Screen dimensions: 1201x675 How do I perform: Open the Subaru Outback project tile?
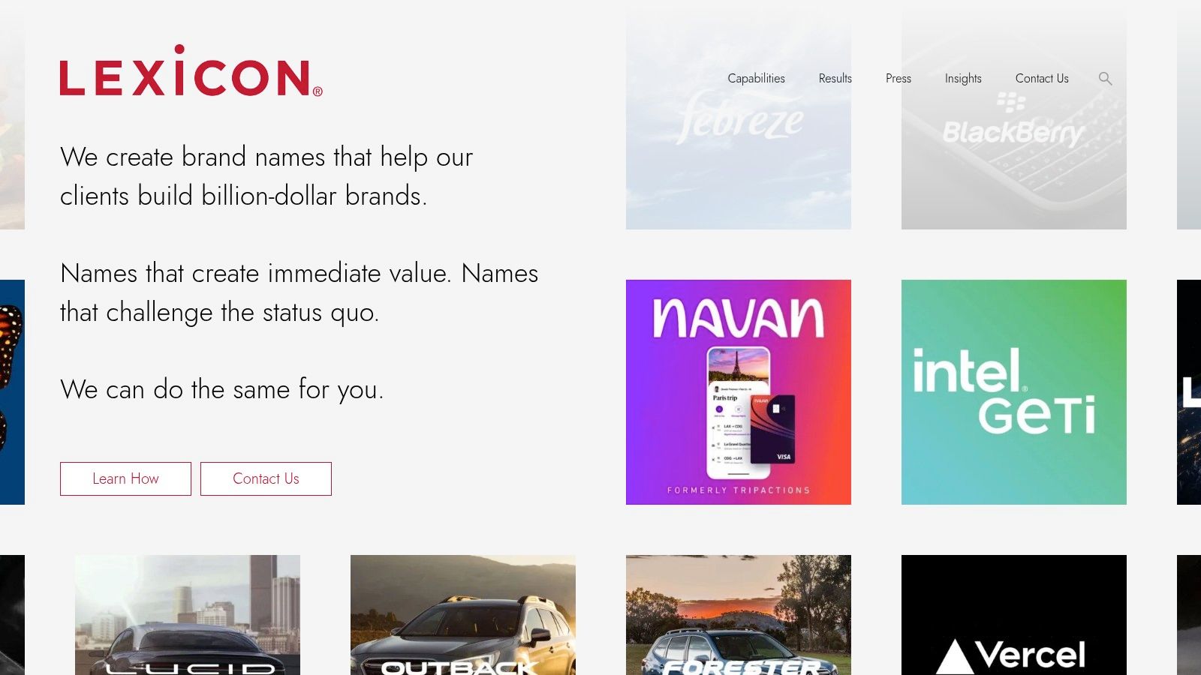click(462, 615)
